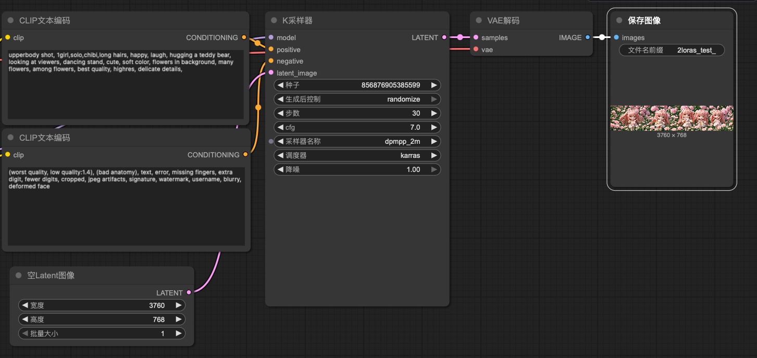Increase the 种子 value with its right arrow
Viewport: 757px width, 358px height.
pos(434,85)
